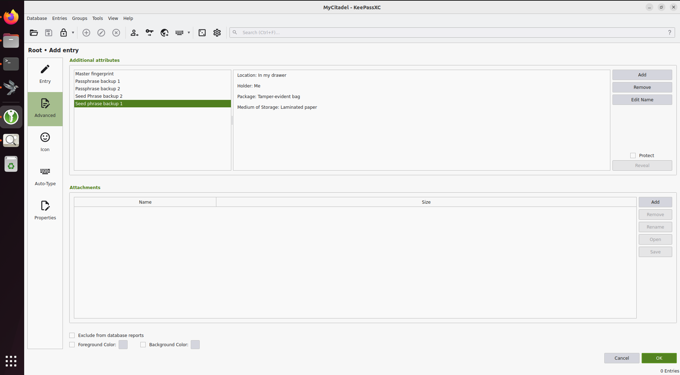
Task: Select the Passphrase backup 2 attribute
Action: (x=152, y=89)
